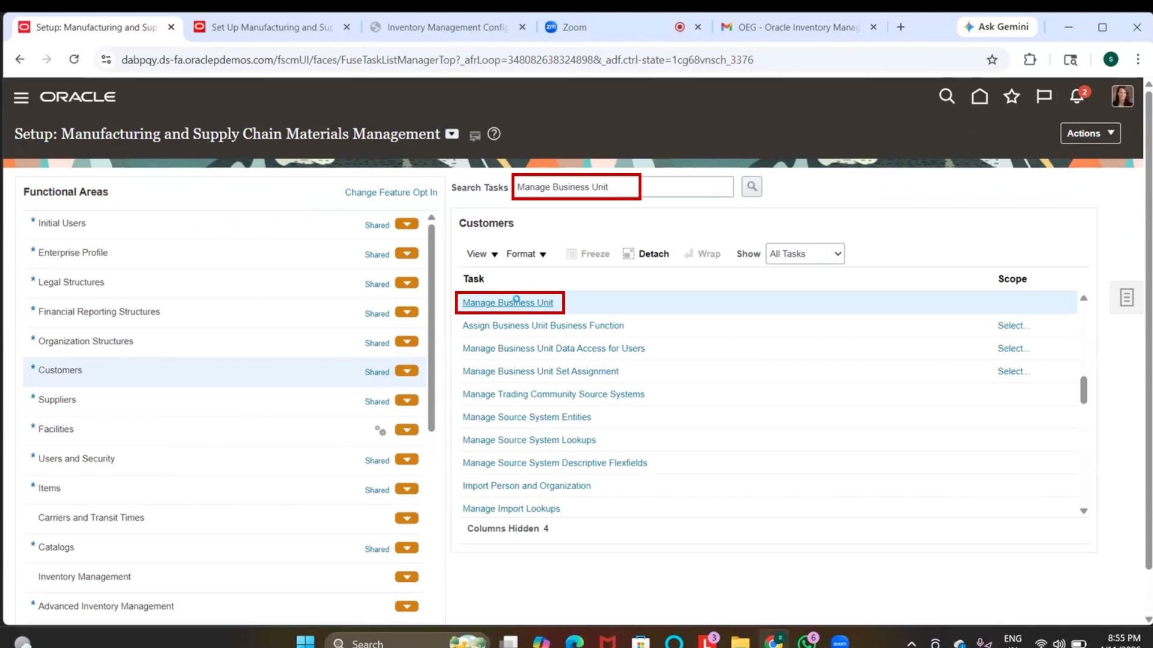This screenshot has width=1153, height=648.
Task: Open the Chrome extensions puzzle icon
Action: click(1029, 60)
